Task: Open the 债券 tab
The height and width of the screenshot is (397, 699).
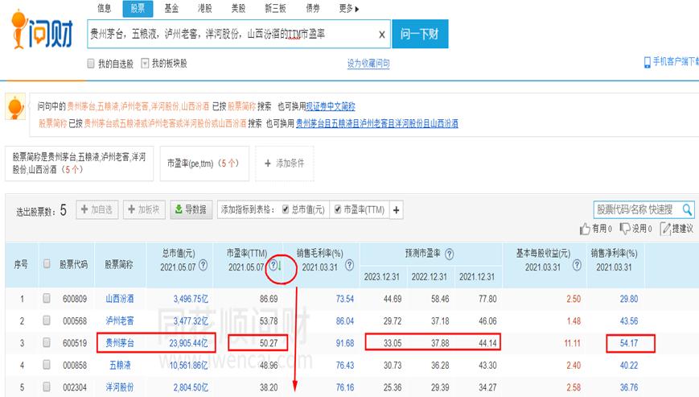Action: [x=313, y=8]
